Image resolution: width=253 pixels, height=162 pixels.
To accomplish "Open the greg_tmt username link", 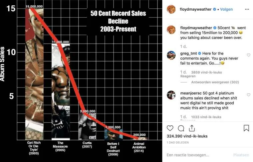I will click(x=188, y=53).
